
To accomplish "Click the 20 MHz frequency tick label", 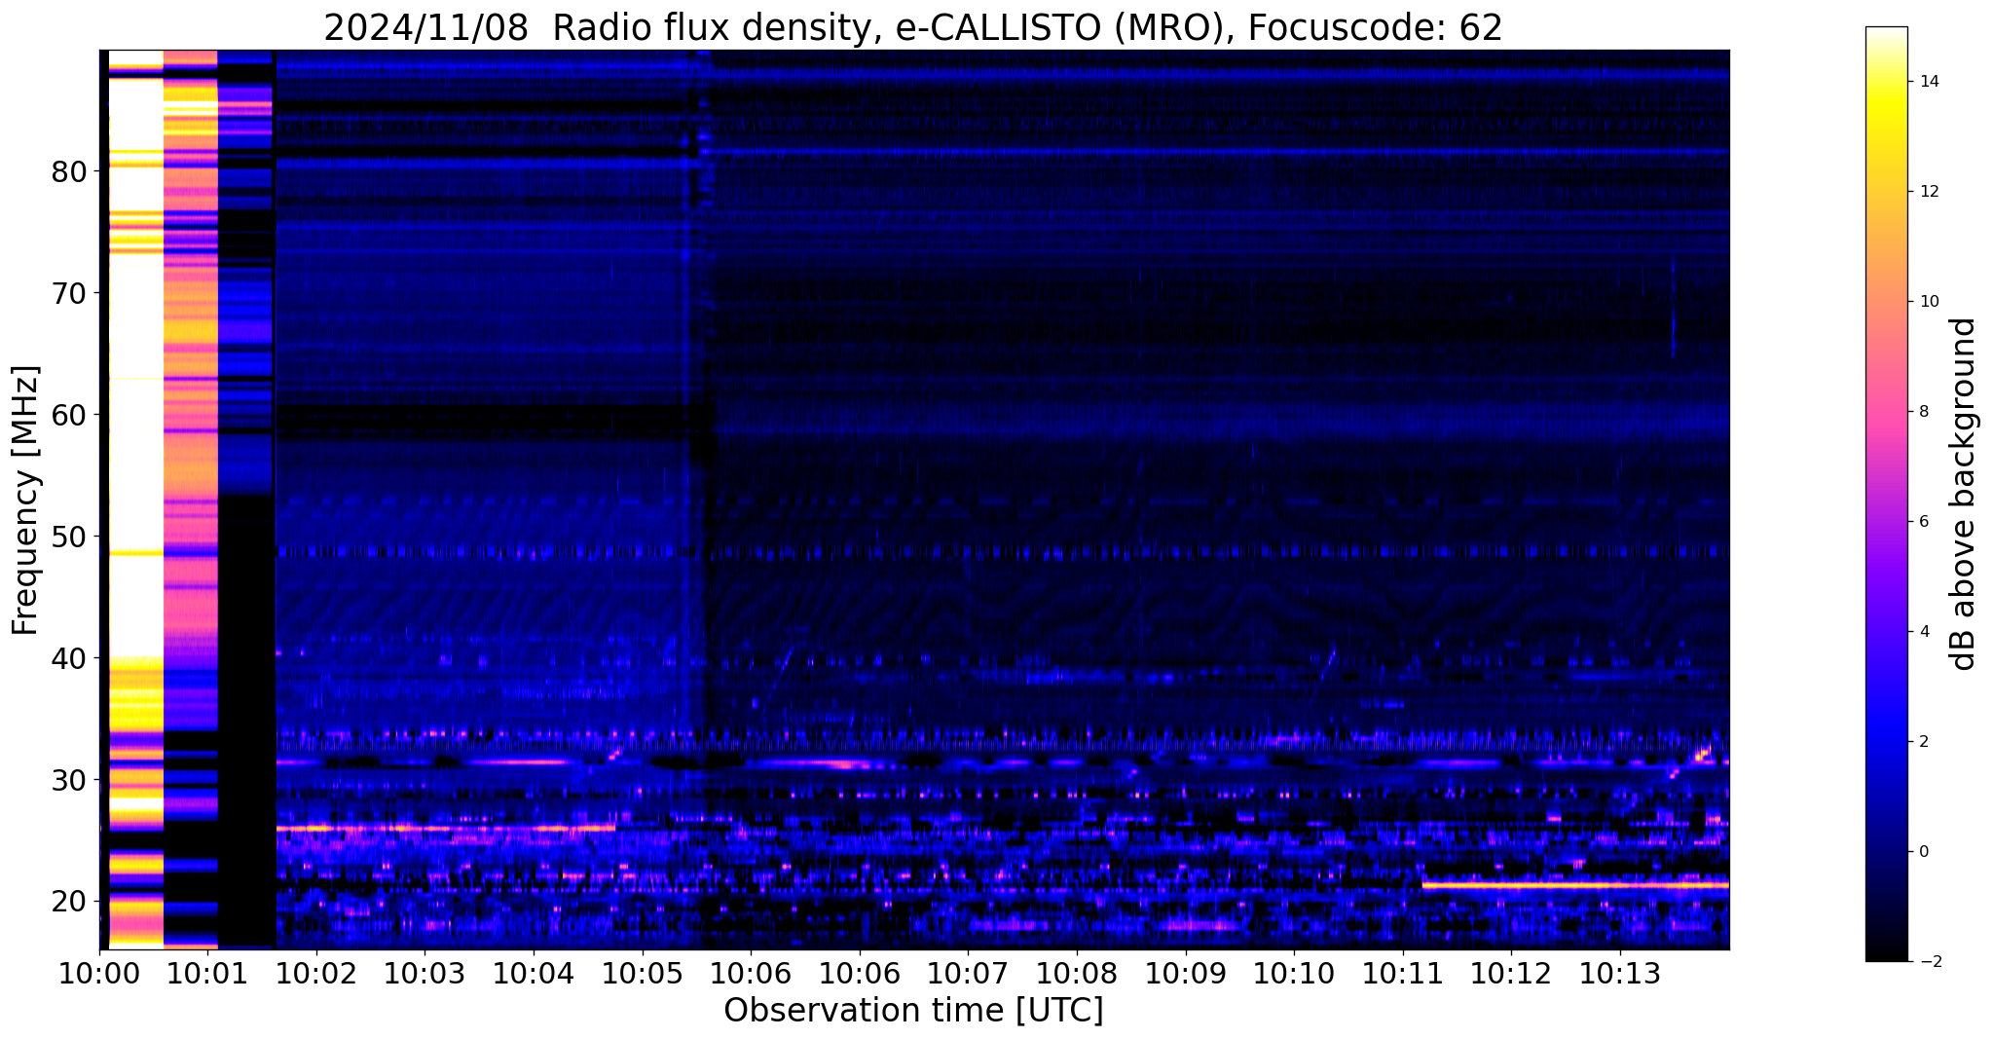I will pyautogui.click(x=69, y=902).
